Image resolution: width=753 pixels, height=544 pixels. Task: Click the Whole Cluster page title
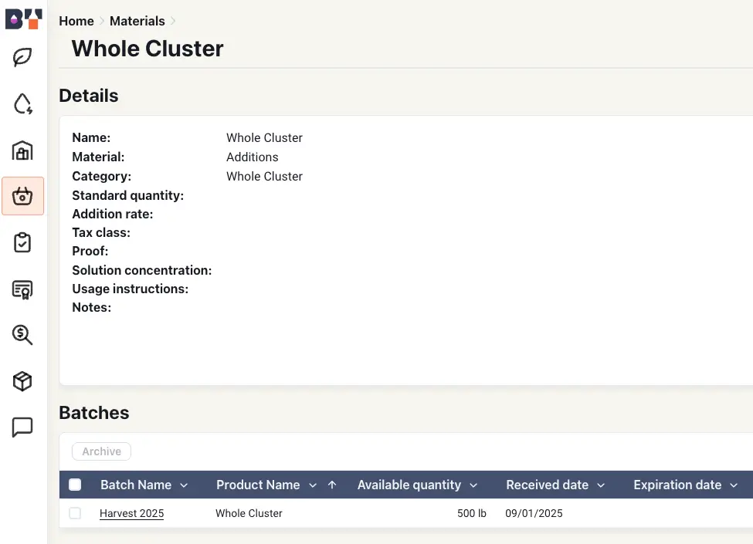pyautogui.click(x=148, y=49)
